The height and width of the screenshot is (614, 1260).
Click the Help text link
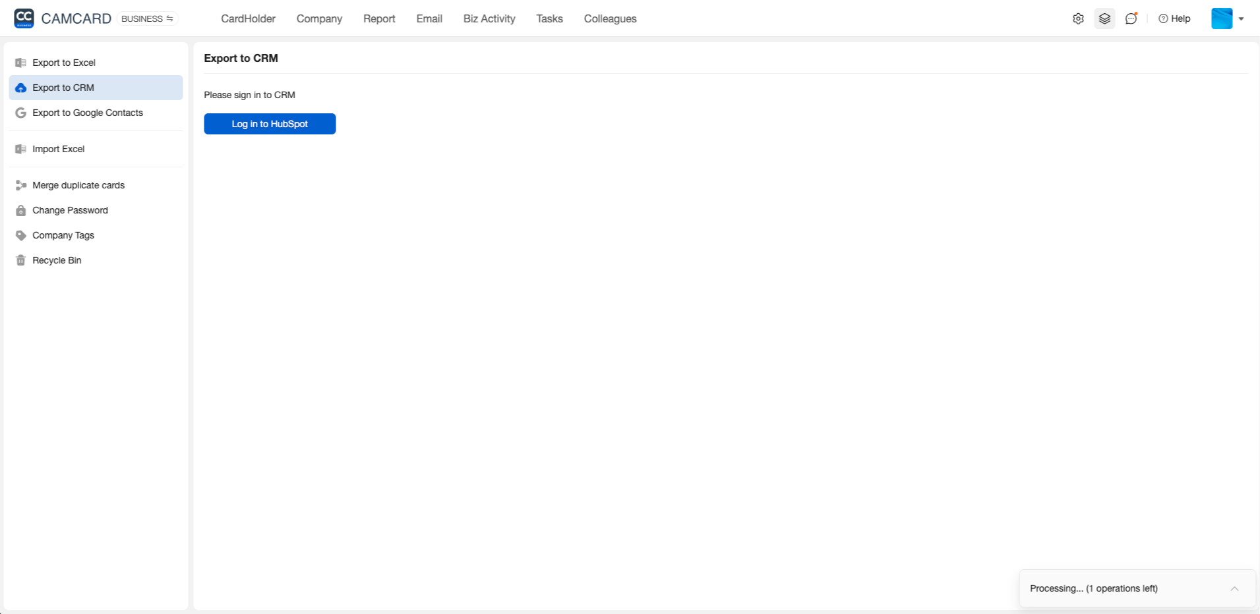1180,18
